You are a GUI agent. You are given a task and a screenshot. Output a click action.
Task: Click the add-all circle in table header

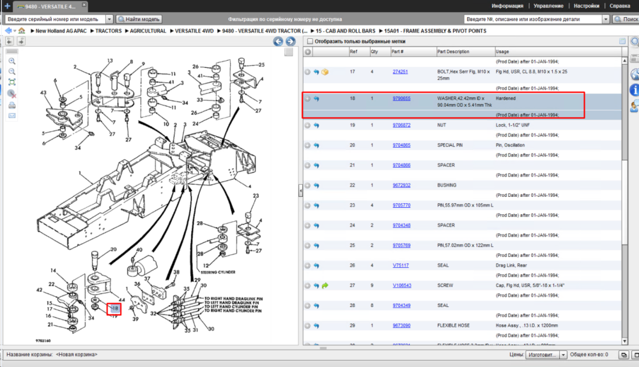point(308,52)
